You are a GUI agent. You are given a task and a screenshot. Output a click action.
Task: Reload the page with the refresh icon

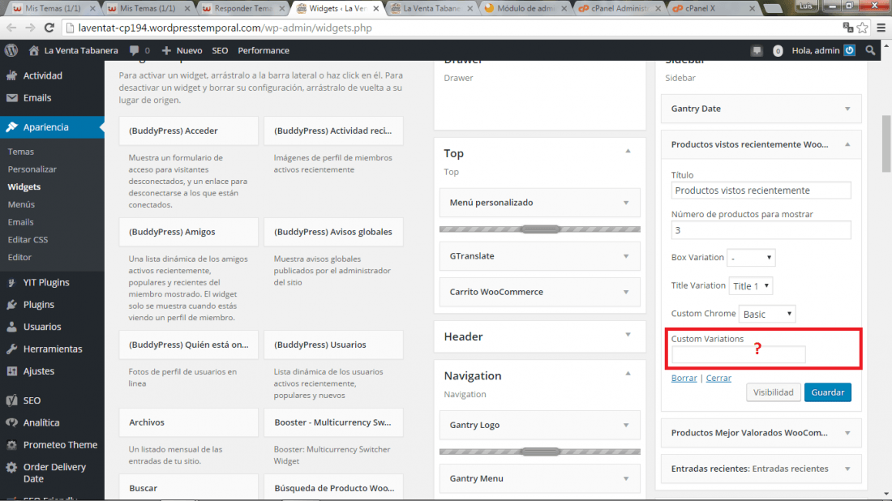point(49,28)
